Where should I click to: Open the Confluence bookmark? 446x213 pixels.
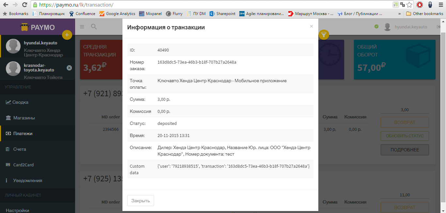coord(82,14)
